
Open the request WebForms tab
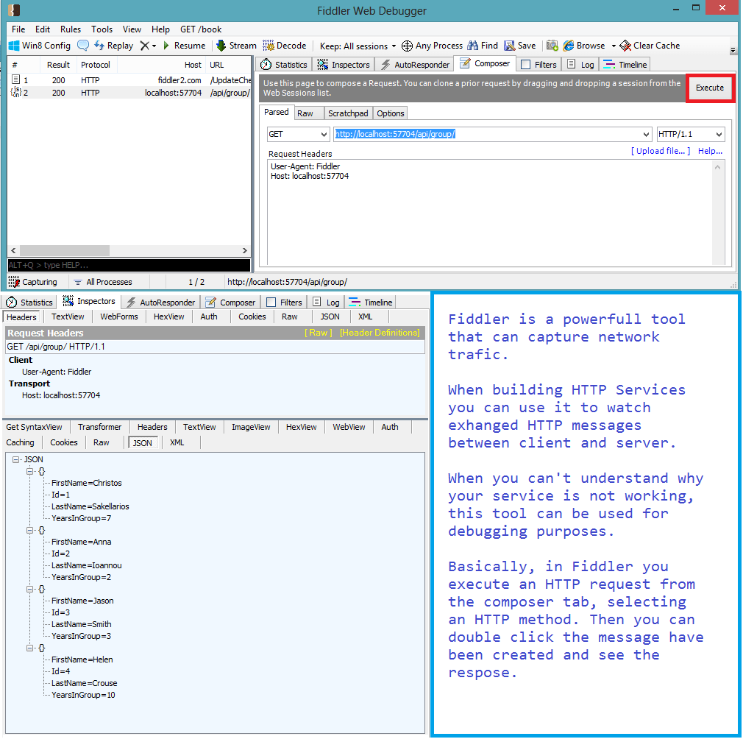coord(119,317)
